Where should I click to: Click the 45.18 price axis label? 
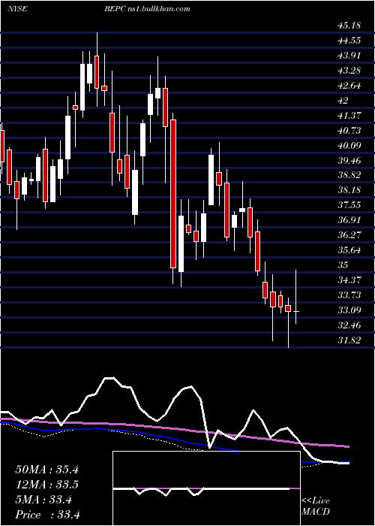tap(349, 26)
